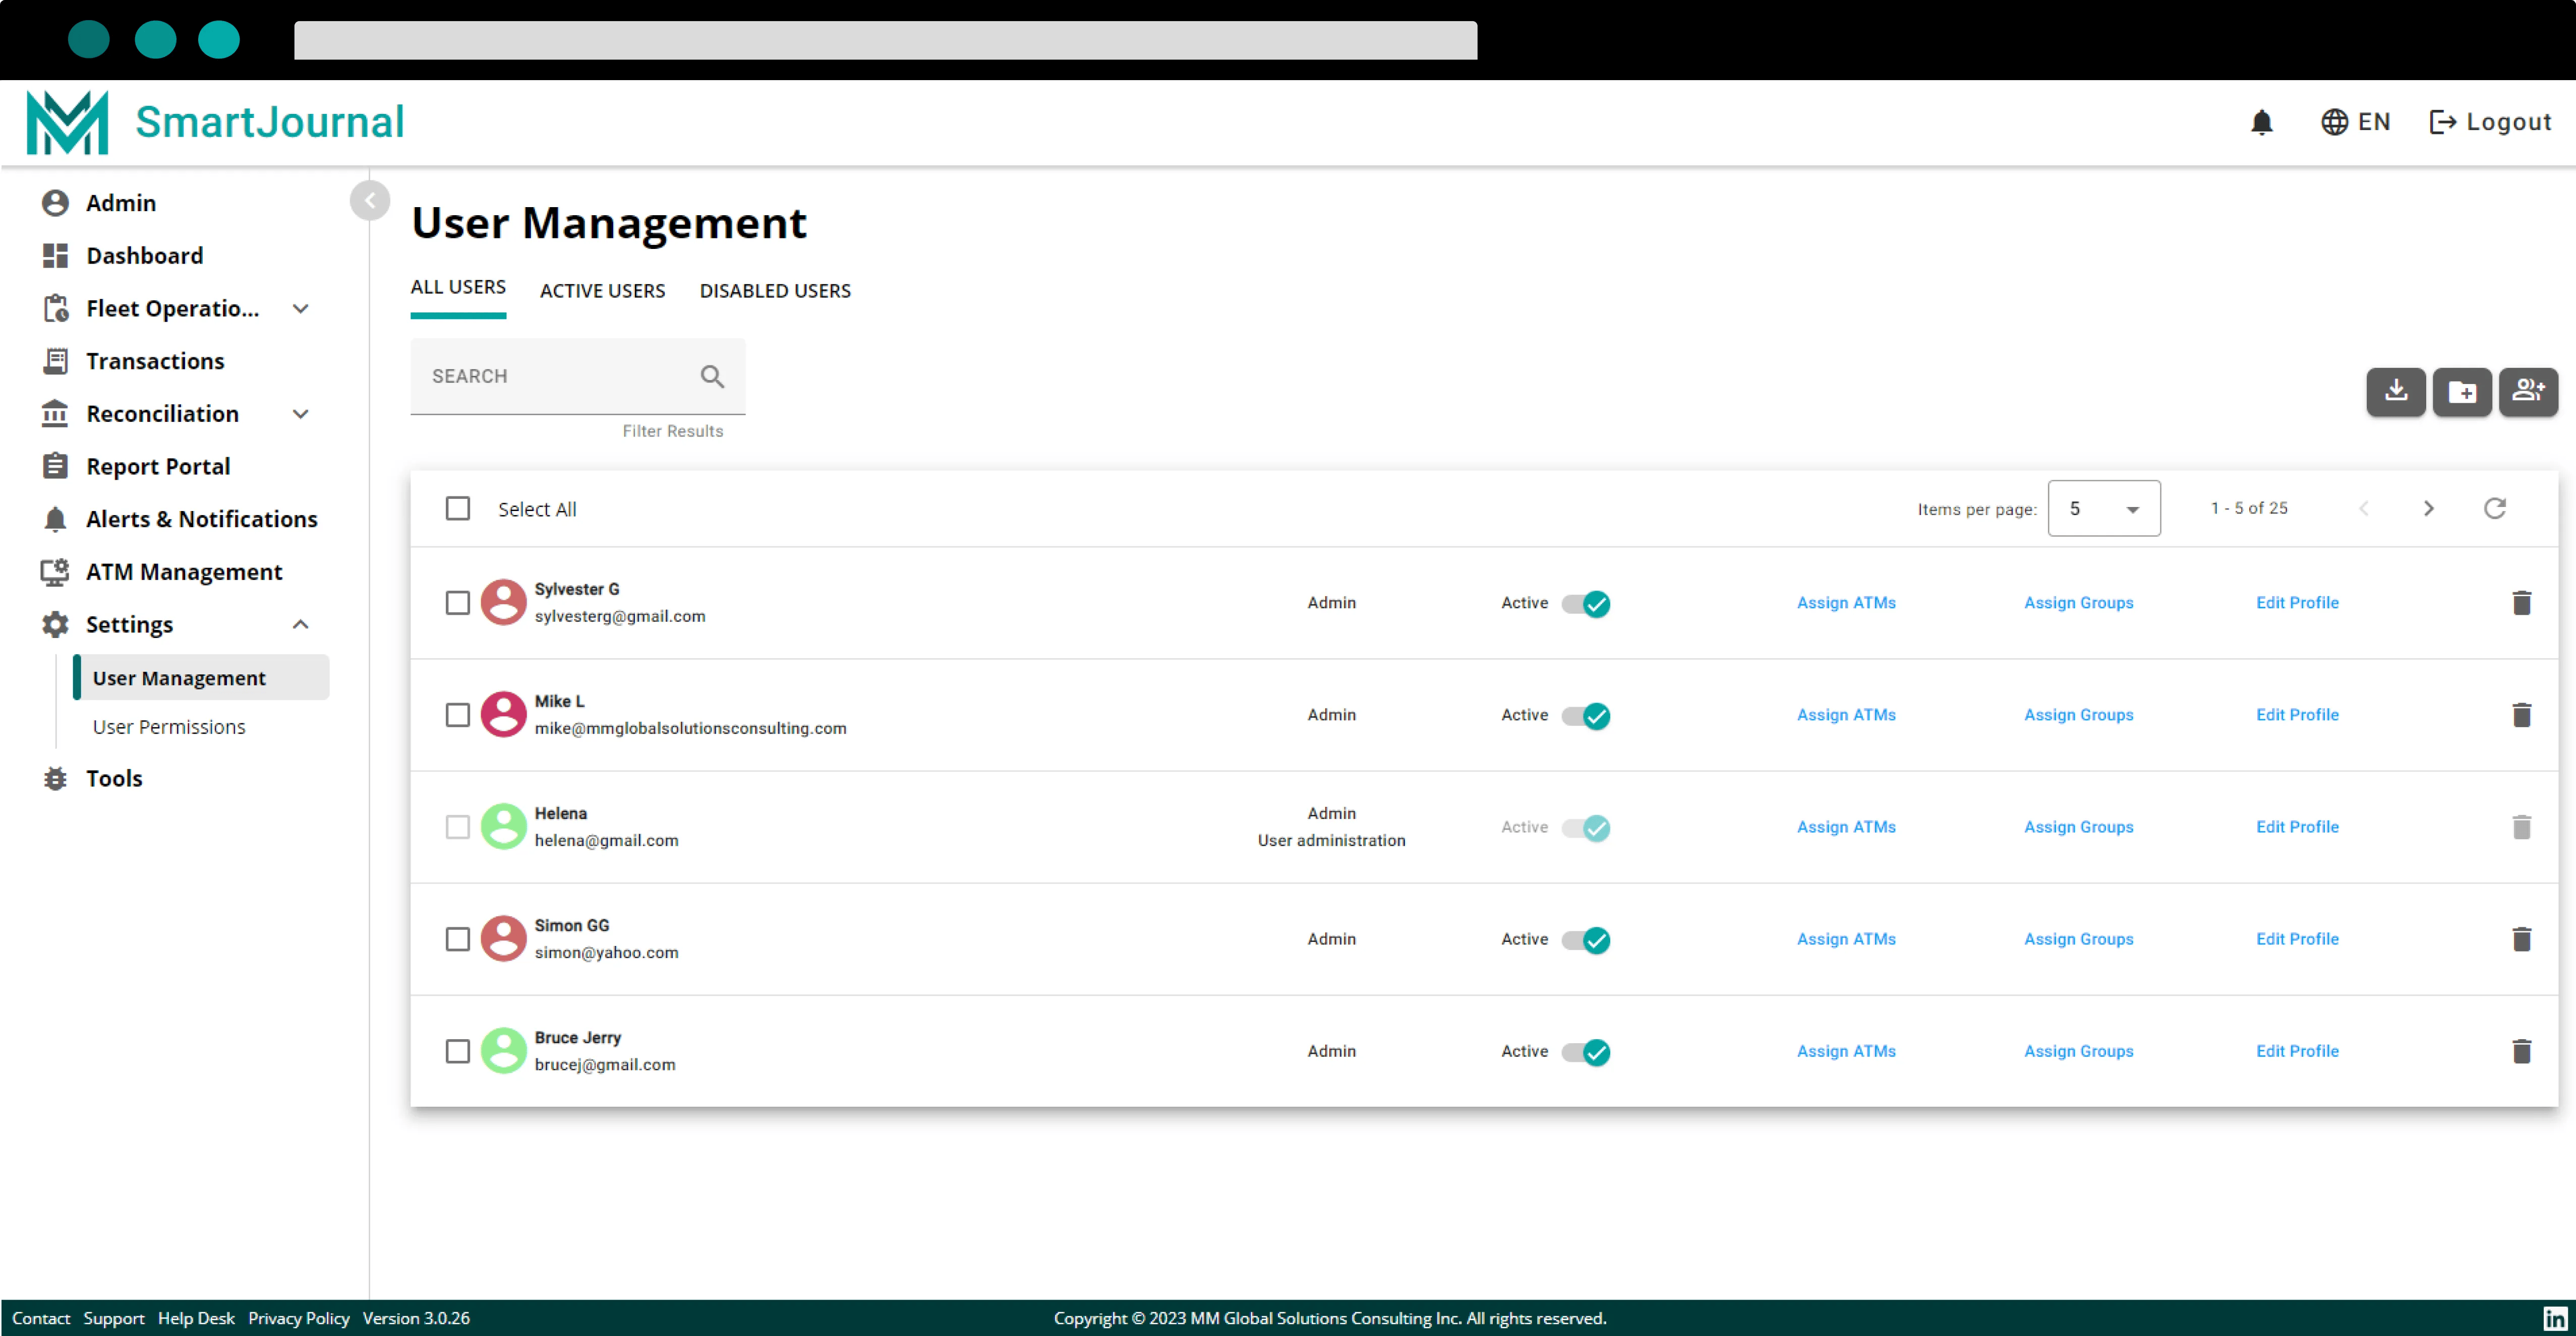Toggle Active switch for Sylvester G

point(1585,604)
